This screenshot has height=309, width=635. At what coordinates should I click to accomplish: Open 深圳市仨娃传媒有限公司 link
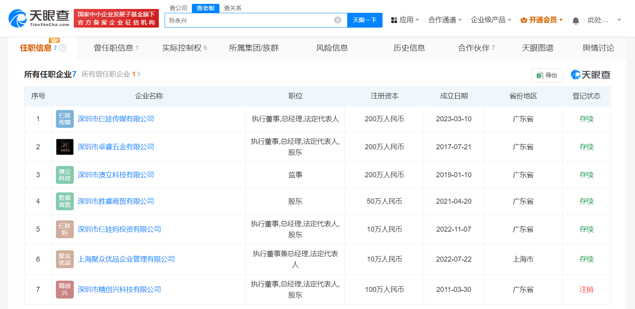pos(116,119)
